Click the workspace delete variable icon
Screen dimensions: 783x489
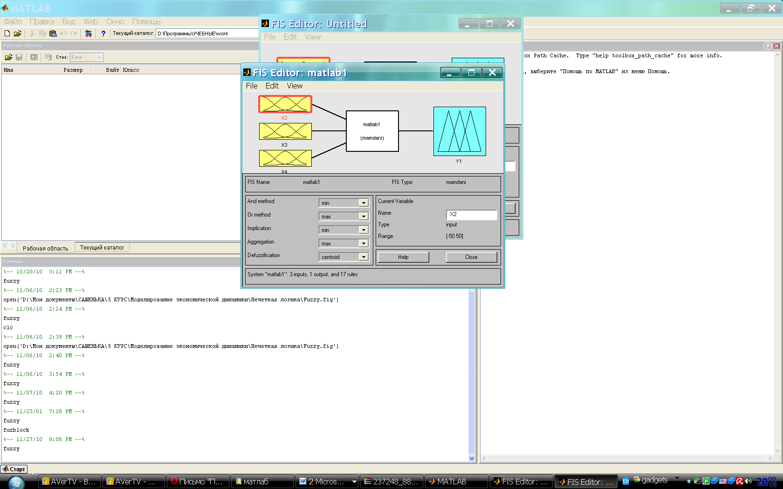48,57
